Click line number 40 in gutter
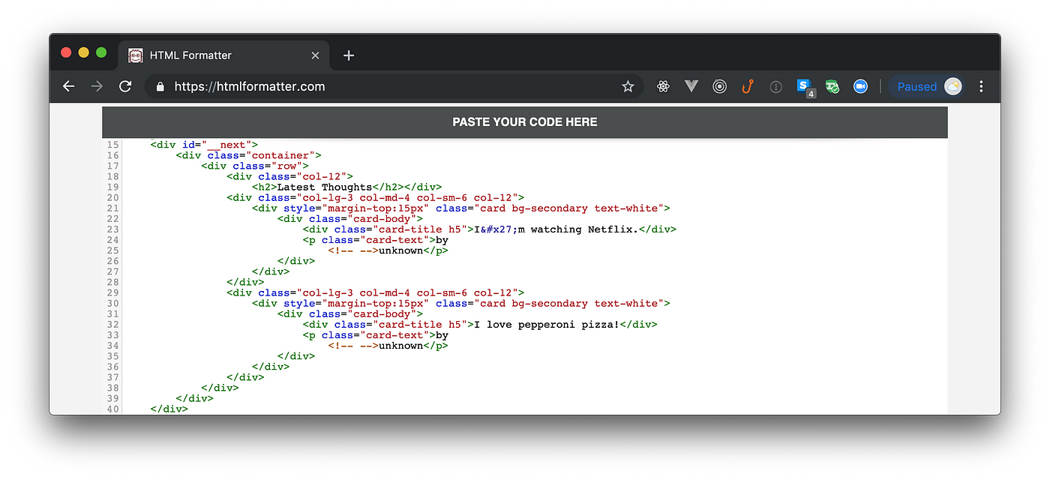Viewport: 1050px width, 480px height. point(112,409)
